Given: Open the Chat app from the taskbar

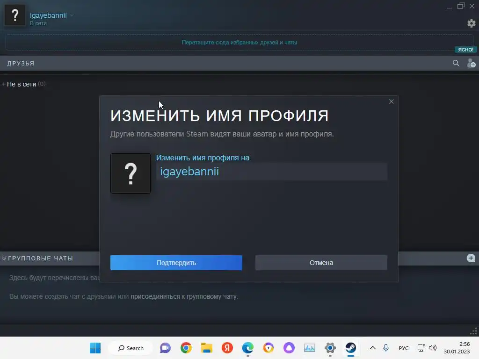Looking at the screenshot, I should [165, 348].
